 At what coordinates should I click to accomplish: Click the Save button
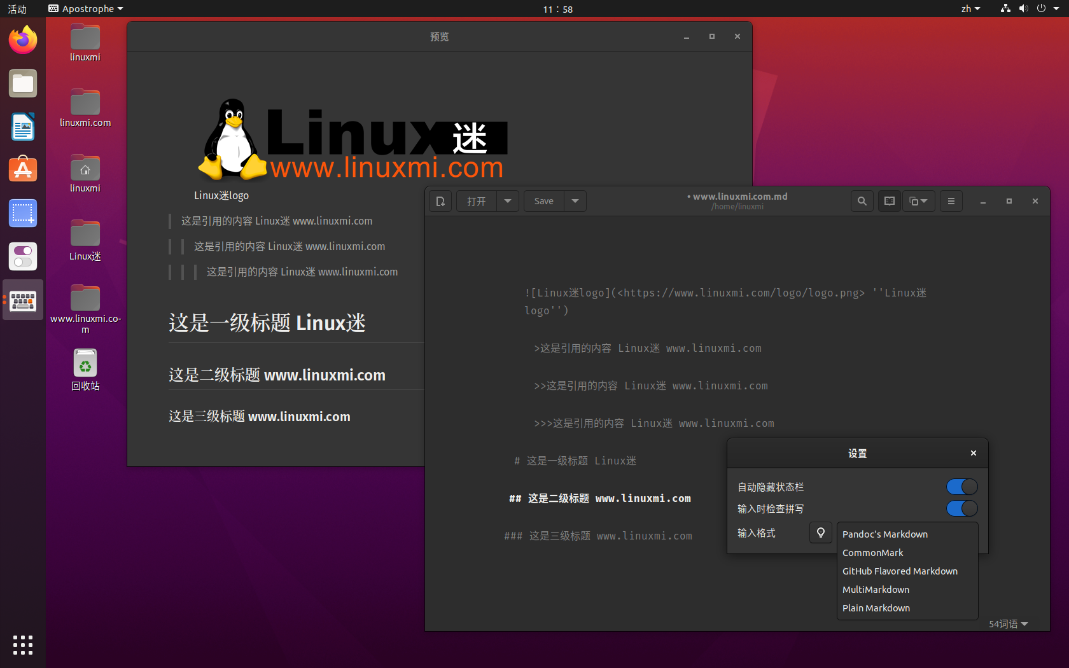(544, 201)
